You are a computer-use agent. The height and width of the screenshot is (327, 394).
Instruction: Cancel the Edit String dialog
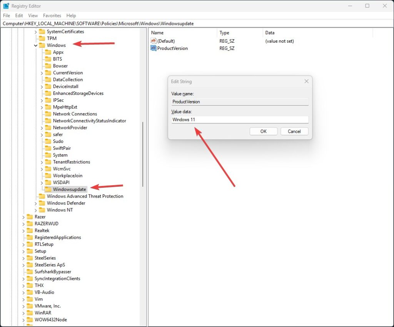(x=294, y=131)
